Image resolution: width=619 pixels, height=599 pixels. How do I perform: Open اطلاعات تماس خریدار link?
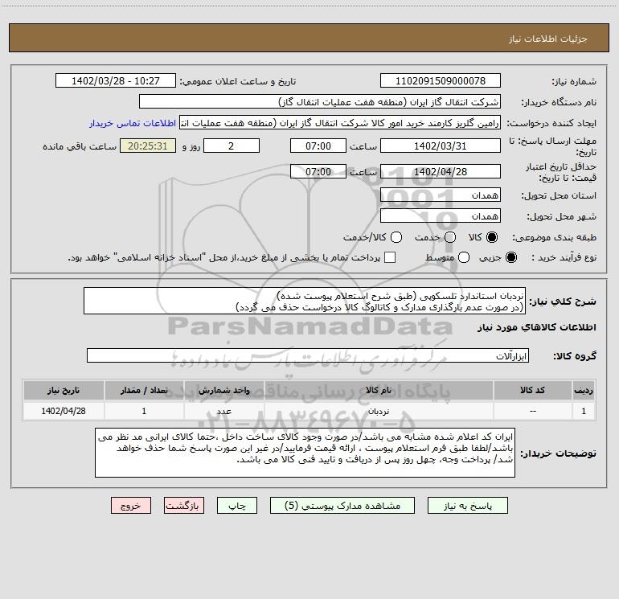click(x=133, y=123)
